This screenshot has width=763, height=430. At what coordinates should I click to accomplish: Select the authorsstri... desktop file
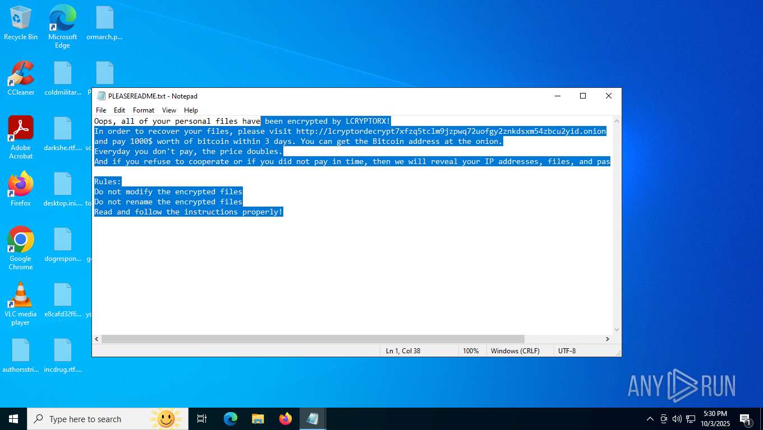pyautogui.click(x=21, y=356)
